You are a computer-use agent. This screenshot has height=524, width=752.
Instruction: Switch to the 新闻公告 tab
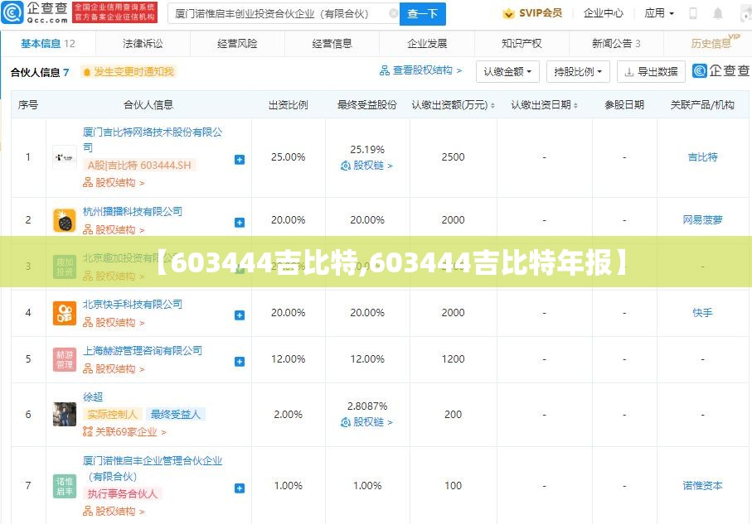click(616, 44)
